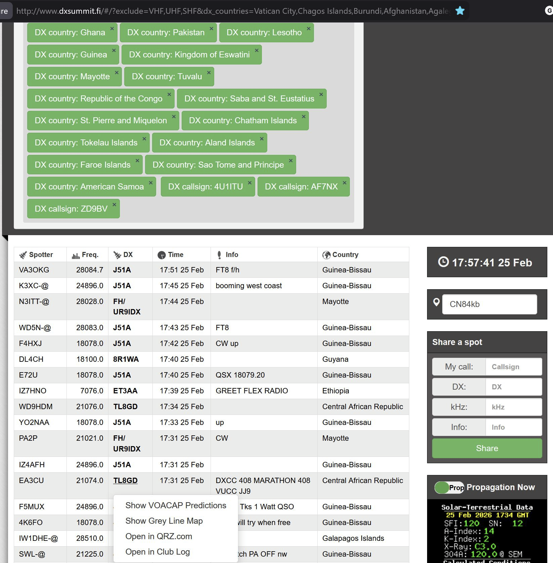Focus the My call Callsign input field
Screen dimensions: 553x563
513,367
